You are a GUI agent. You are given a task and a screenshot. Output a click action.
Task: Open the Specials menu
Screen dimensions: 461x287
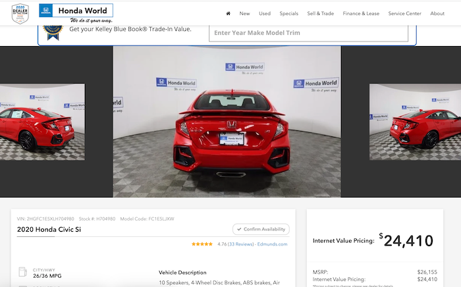[288, 14]
